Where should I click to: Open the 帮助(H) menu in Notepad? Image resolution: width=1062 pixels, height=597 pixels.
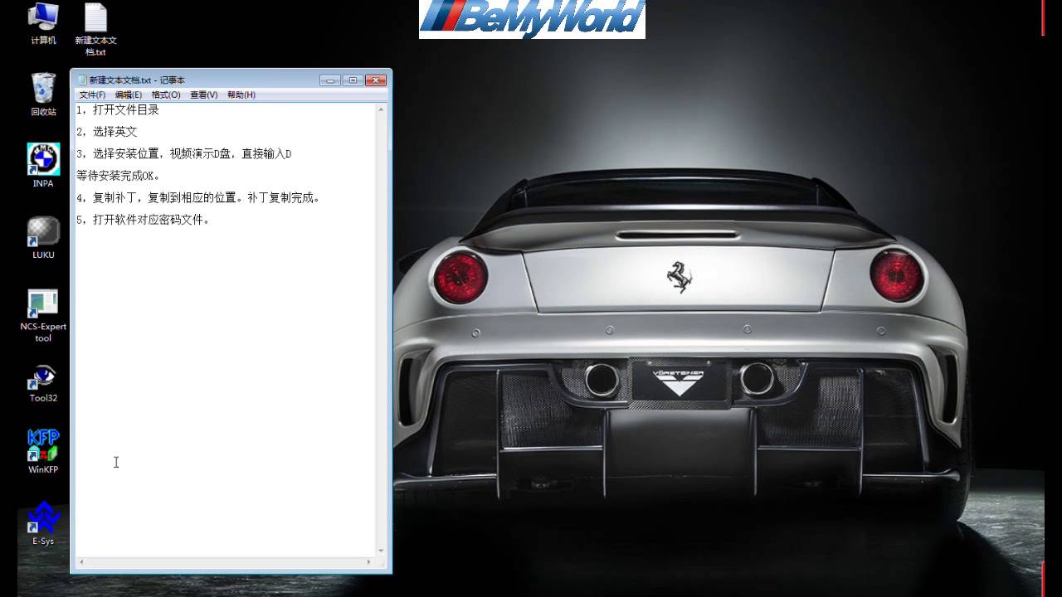(x=241, y=95)
